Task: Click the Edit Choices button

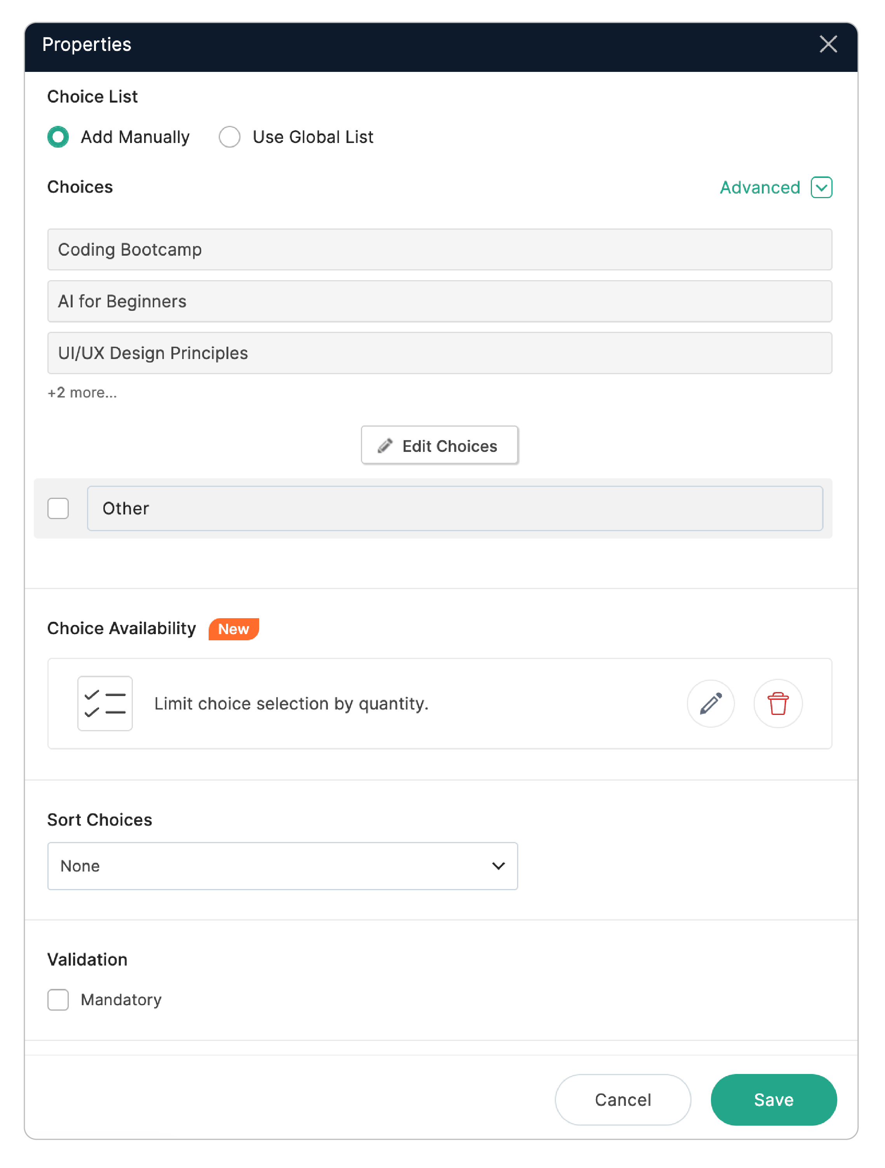Action: point(439,445)
